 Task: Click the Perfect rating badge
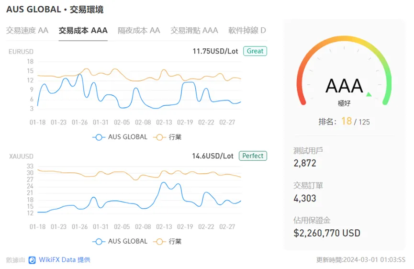click(x=253, y=156)
